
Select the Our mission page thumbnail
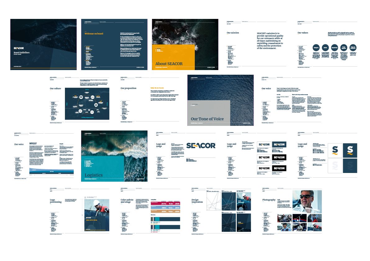tap(256, 44)
